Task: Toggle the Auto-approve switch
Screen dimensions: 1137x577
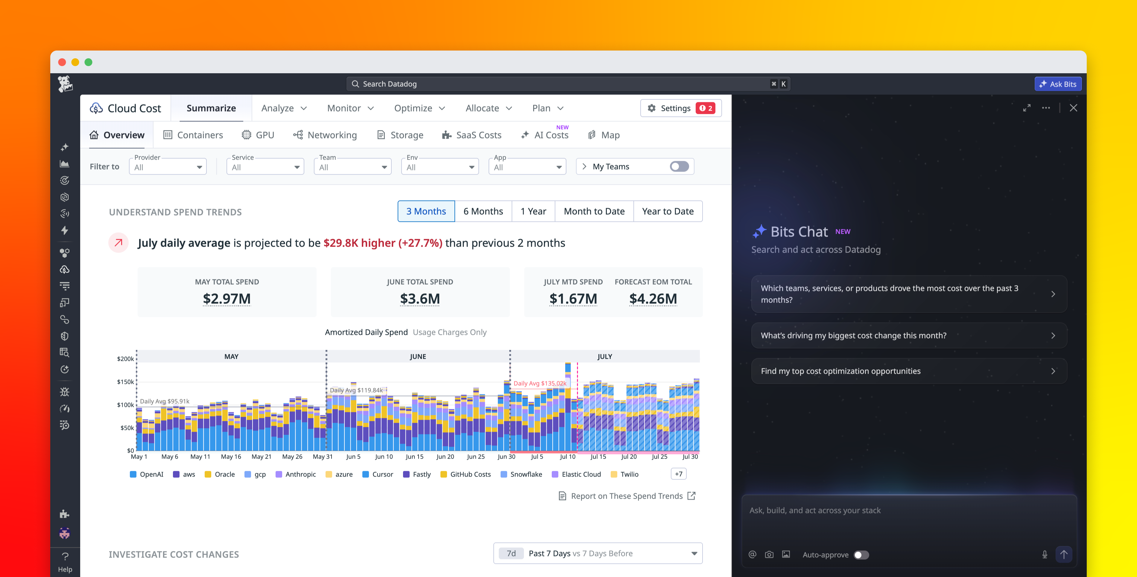Action: click(x=861, y=555)
